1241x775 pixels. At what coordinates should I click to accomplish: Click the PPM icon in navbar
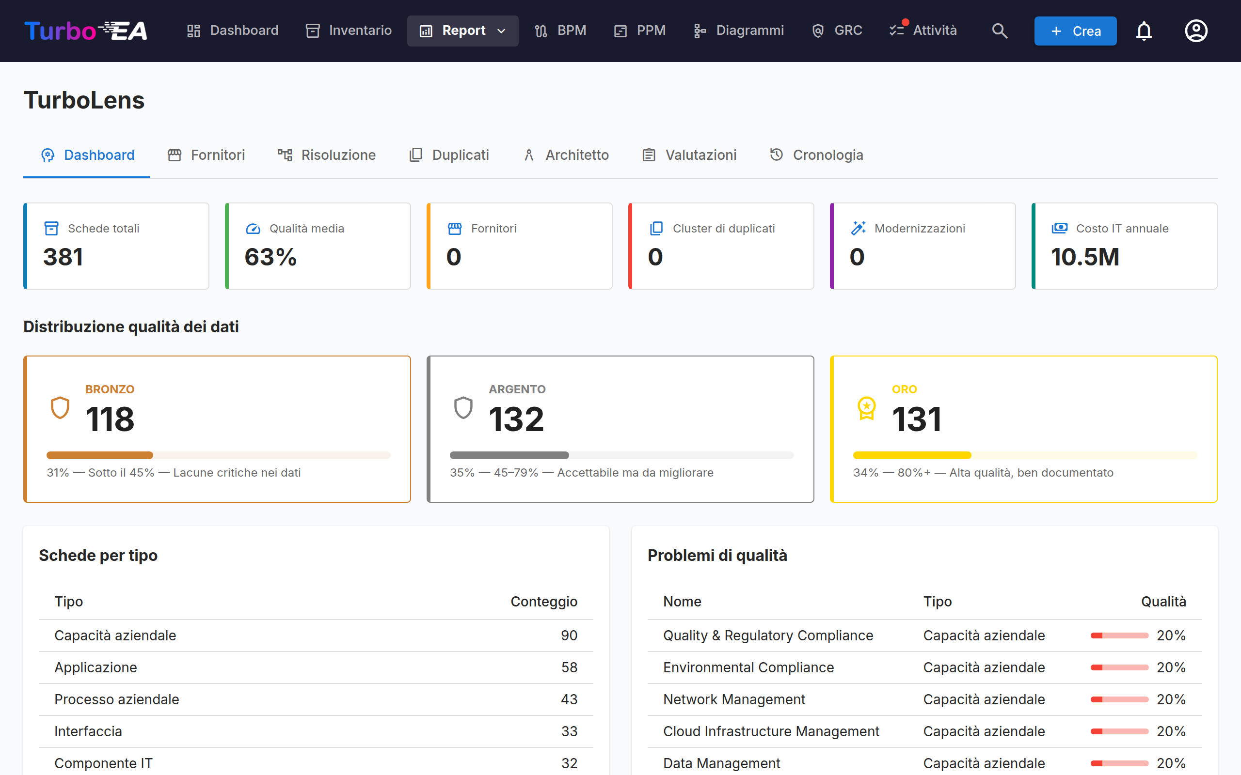tap(620, 31)
